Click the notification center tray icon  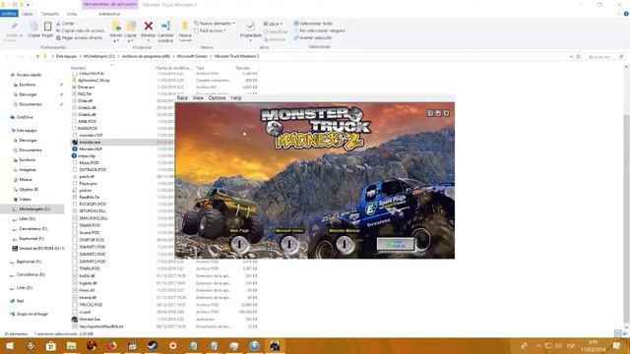click(x=617, y=345)
